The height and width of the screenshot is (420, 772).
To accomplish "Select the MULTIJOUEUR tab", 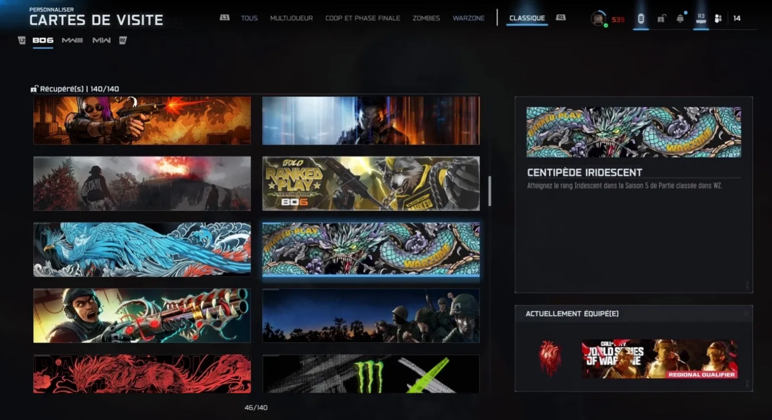I will coord(291,18).
